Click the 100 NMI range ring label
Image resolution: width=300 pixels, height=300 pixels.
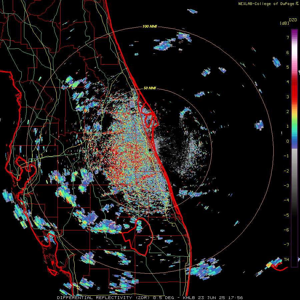coord(150,26)
